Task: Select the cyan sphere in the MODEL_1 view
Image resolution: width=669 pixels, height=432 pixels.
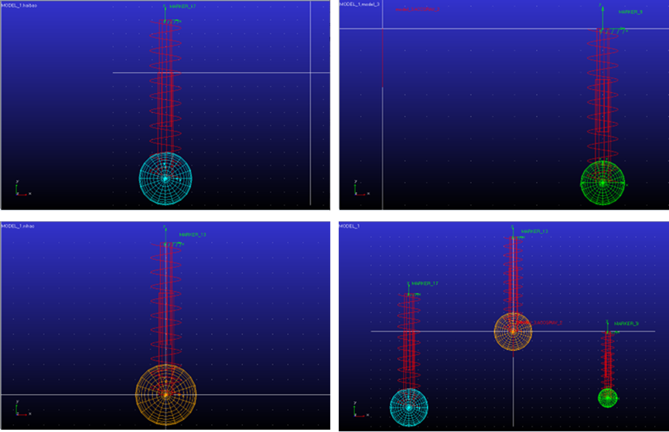Action: click(408, 407)
